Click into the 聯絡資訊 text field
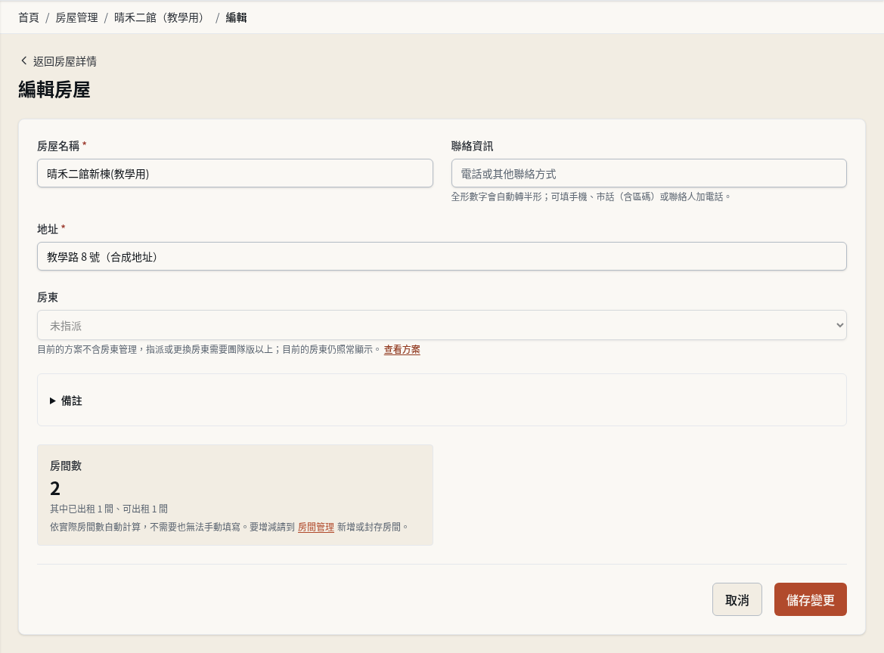The width and height of the screenshot is (884, 653). click(x=649, y=173)
